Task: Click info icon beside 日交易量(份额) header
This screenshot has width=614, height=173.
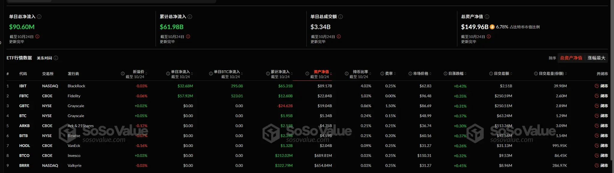Action: 536,74
